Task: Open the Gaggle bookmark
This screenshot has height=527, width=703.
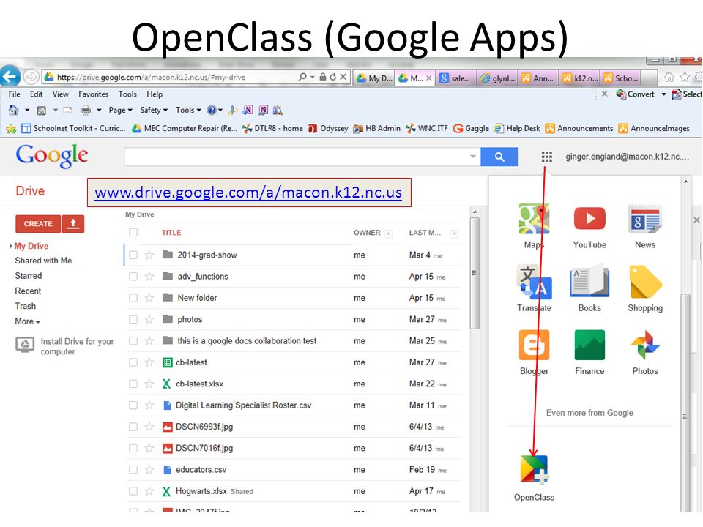Action: 471,129
